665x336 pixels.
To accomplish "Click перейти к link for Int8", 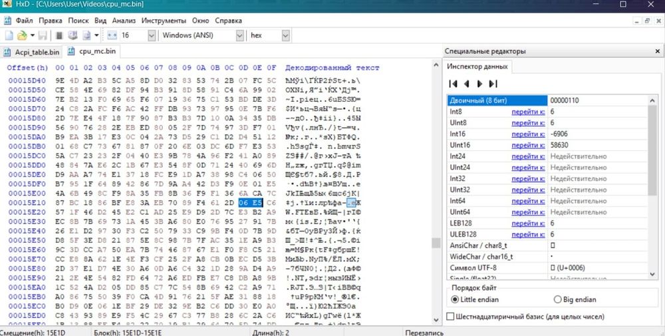I will [528, 112].
